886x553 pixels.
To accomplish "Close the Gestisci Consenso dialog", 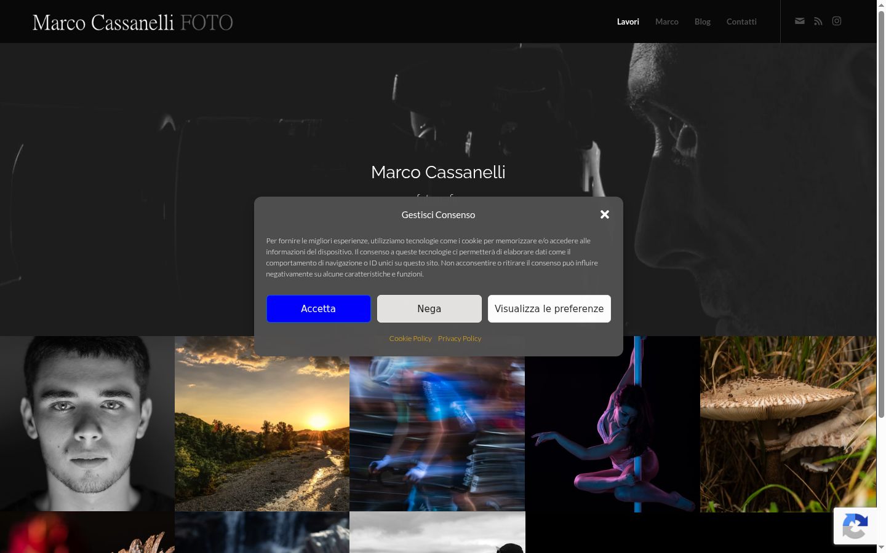I will [x=605, y=214].
